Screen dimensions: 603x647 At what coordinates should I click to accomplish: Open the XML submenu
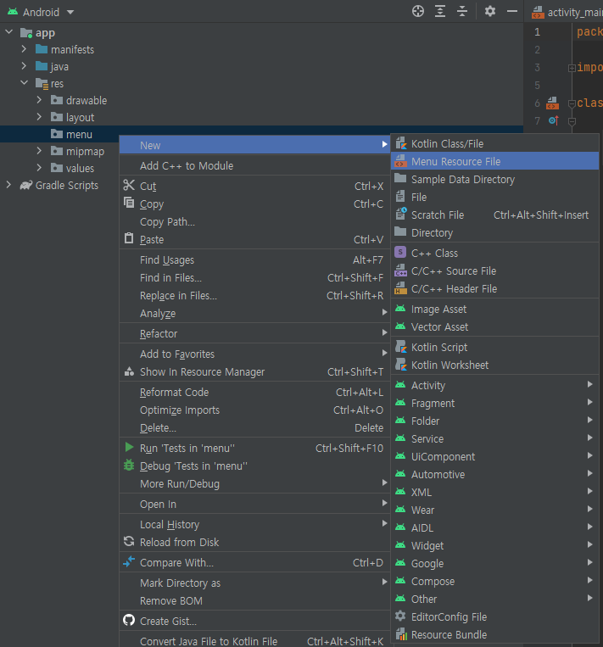494,493
